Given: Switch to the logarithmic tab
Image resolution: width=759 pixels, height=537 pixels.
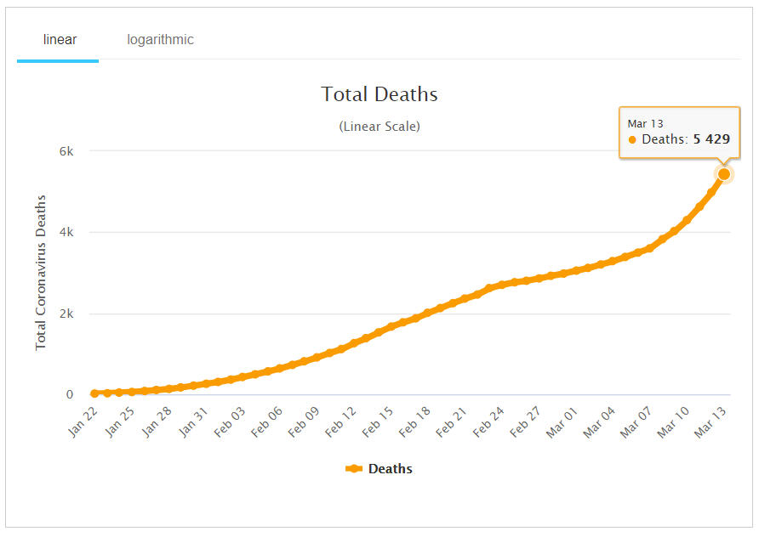Looking at the screenshot, I should point(160,40).
